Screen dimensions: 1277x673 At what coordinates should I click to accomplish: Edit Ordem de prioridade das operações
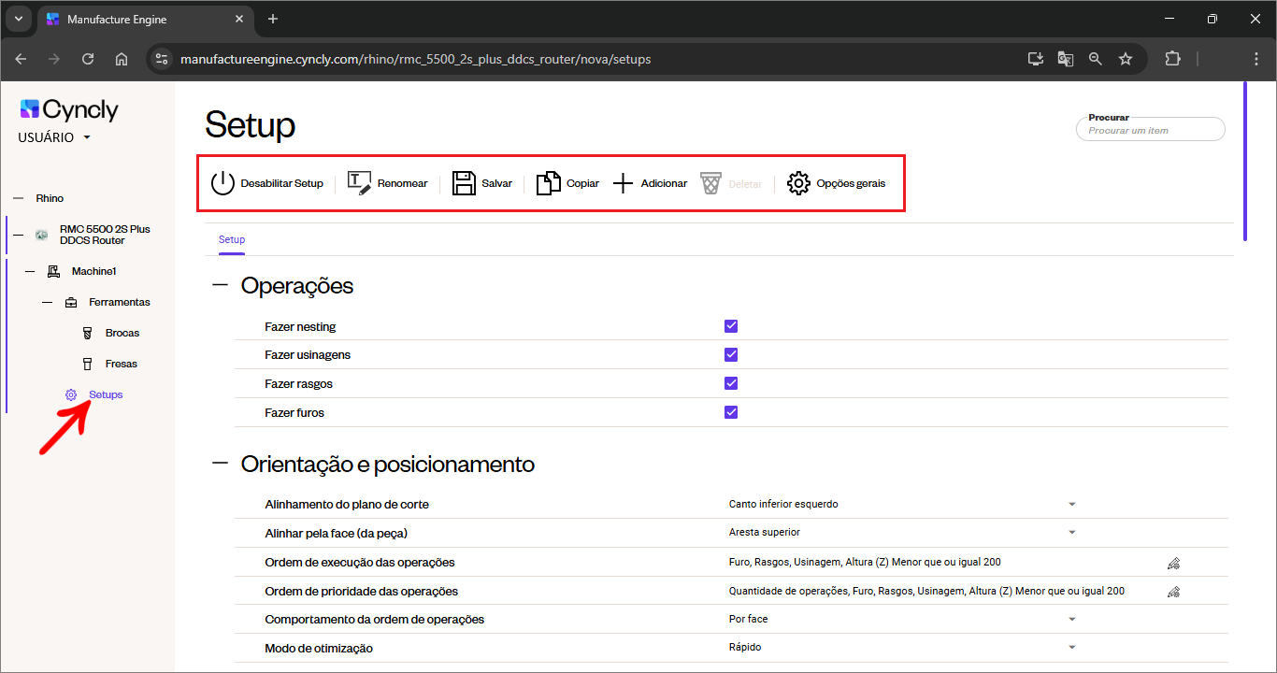coord(1173,592)
